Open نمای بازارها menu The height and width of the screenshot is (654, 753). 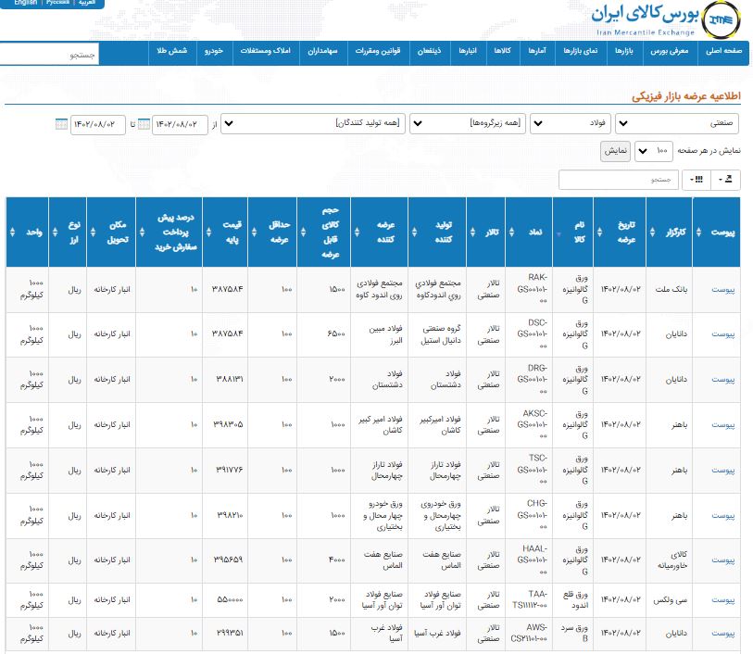tap(580, 51)
